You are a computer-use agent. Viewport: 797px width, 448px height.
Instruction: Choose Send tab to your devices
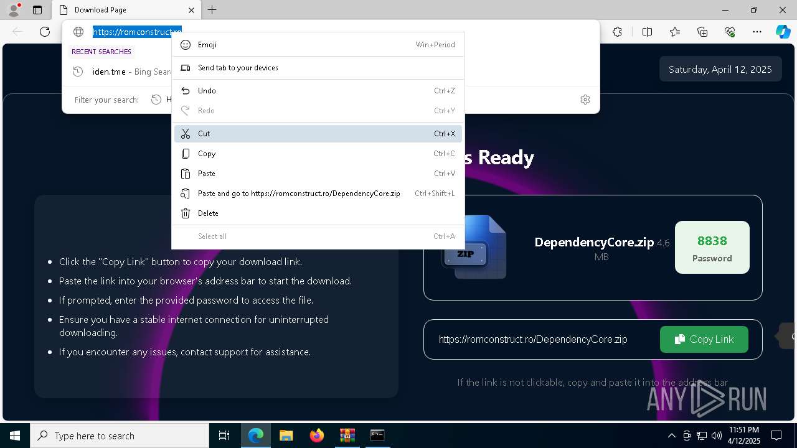click(x=318, y=68)
